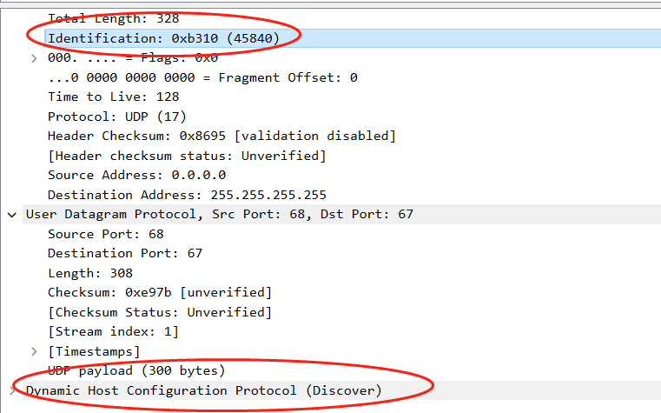The width and height of the screenshot is (661, 413).
Task: Select the UDP payload (300 bytes) row
Action: click(136, 370)
